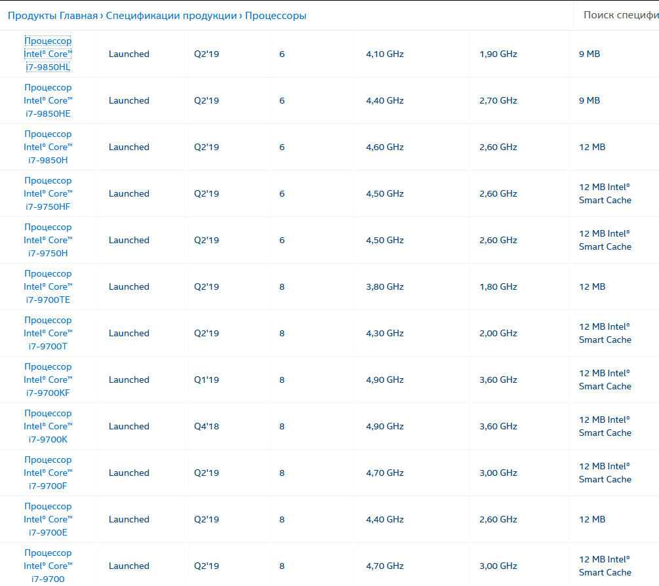
Task: Open processor Intel Core i7-9850H link
Action: click(48, 147)
